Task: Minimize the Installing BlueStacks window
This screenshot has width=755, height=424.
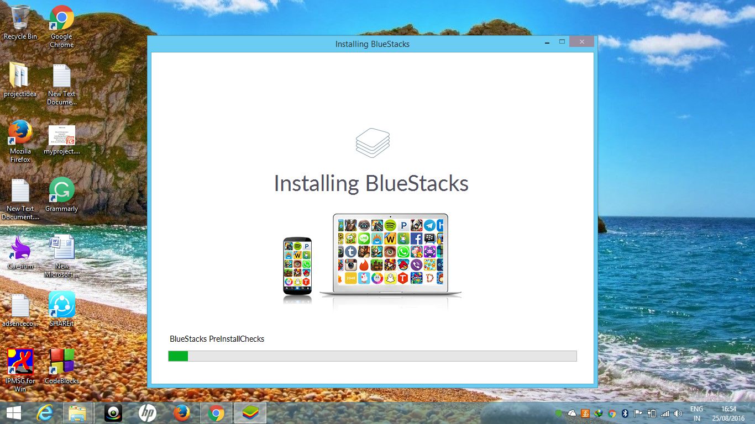Action: tap(546, 42)
